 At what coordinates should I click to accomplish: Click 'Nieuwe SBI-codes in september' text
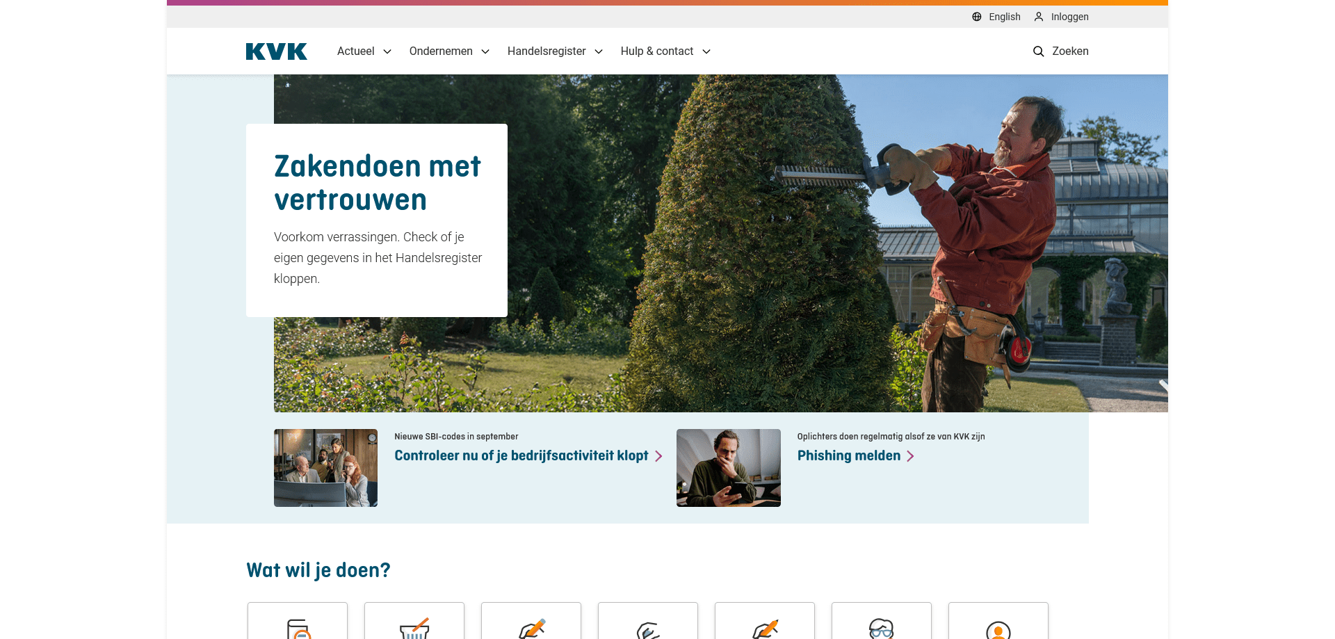tap(456, 437)
